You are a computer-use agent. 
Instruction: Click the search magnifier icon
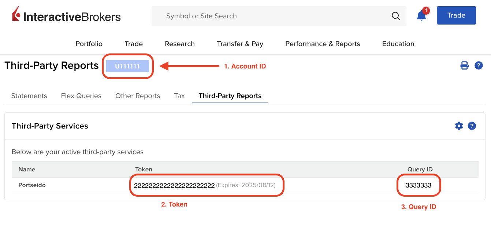click(x=396, y=16)
